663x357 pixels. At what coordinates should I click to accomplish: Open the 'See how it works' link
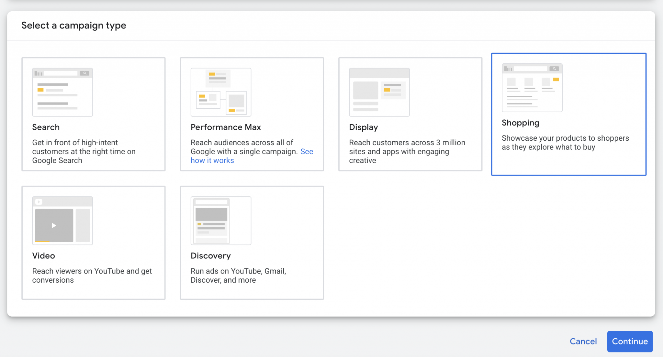[212, 160]
